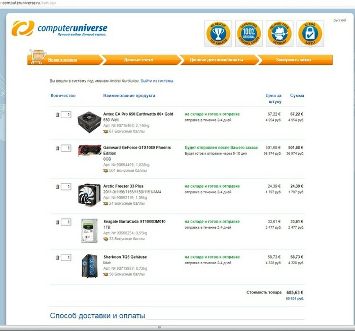355x331 pixels.
Task: Remove Arctic Freezer 33 Plus via trash icon
Action: (x=57, y=187)
